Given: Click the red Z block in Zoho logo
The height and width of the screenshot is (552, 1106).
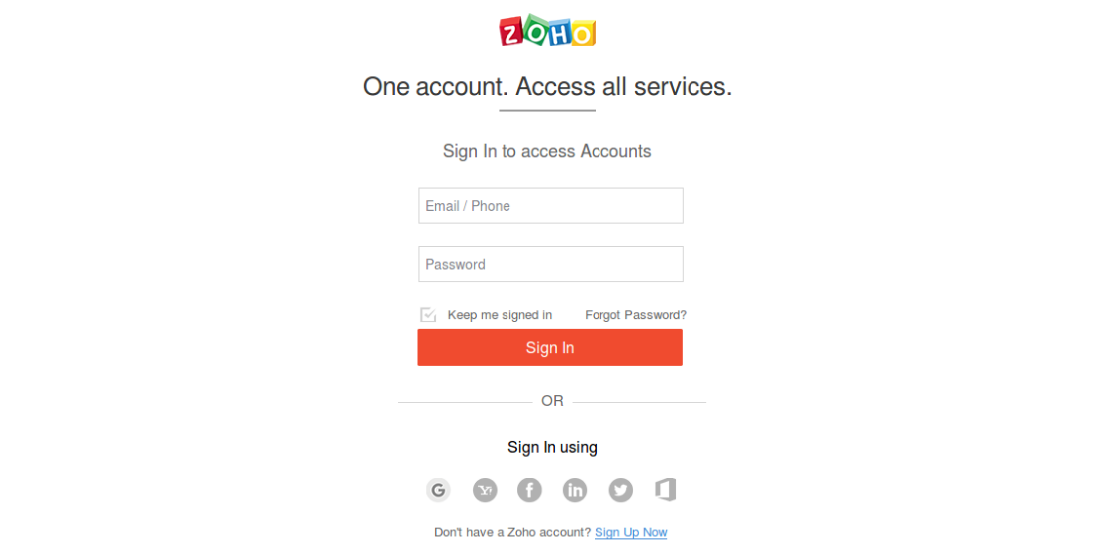Looking at the screenshot, I should (511, 32).
